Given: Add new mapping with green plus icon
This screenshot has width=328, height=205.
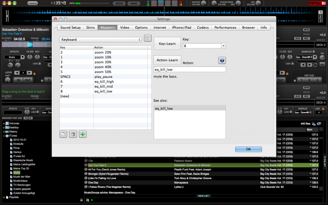Looking at the screenshot, I should coord(83,134).
